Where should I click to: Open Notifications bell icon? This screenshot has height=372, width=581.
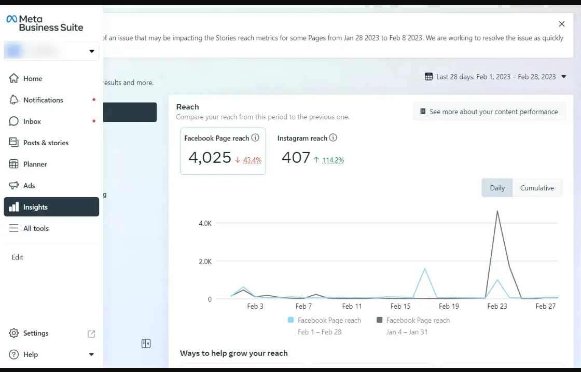[14, 100]
